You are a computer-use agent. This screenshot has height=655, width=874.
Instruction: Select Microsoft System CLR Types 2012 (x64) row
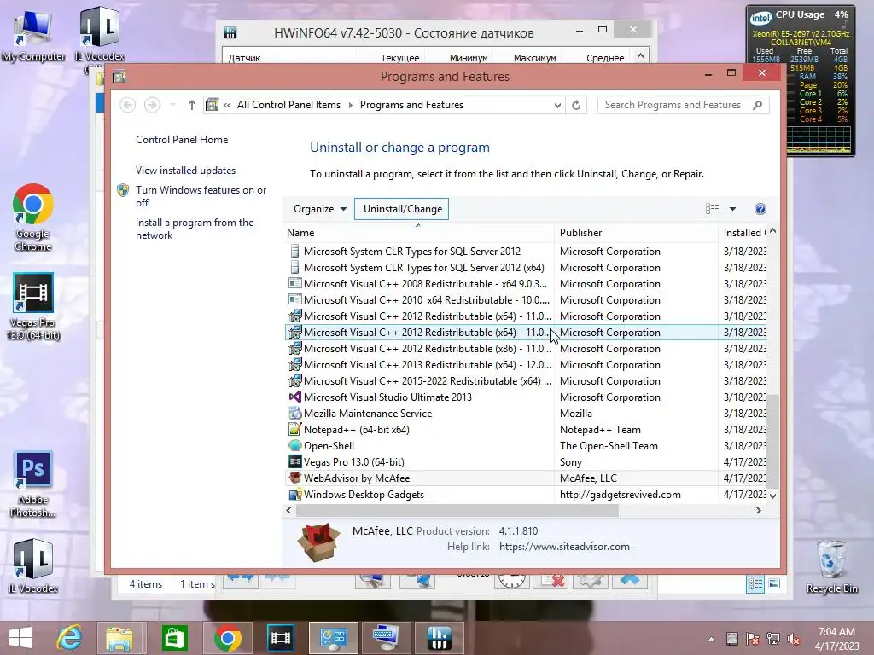point(525,267)
